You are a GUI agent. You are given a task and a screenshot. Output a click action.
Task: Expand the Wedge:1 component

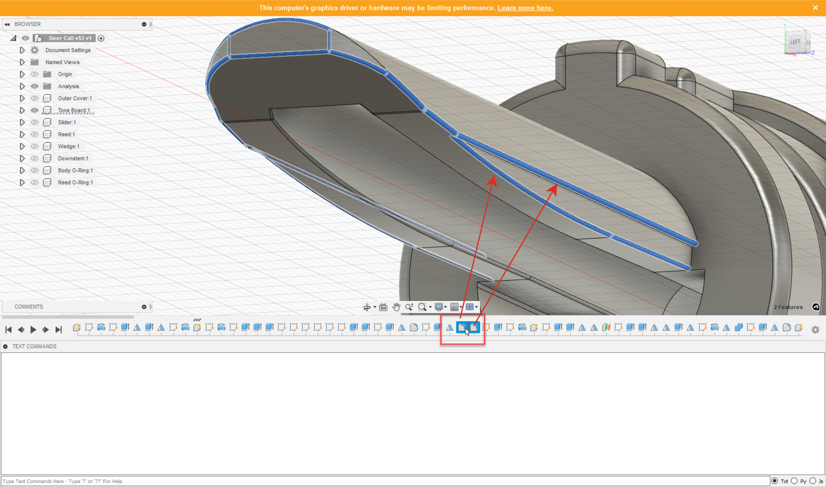tap(22, 146)
